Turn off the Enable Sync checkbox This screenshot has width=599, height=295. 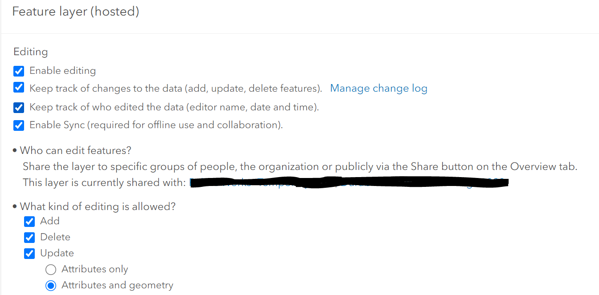pos(19,125)
